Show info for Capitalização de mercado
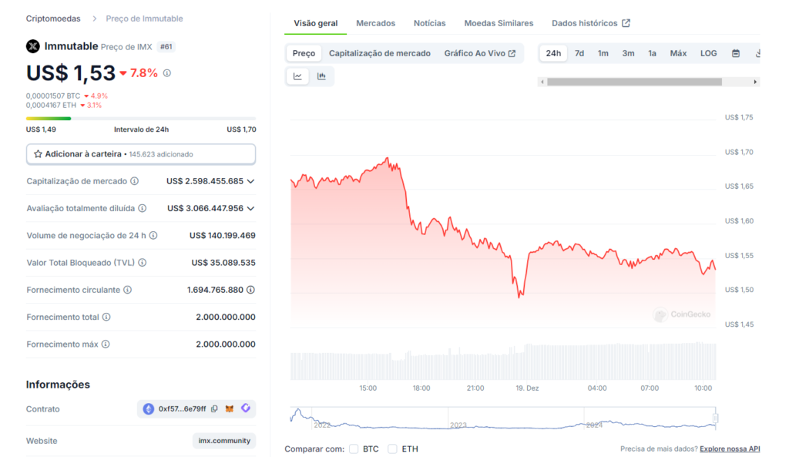789x457 pixels. coord(134,181)
